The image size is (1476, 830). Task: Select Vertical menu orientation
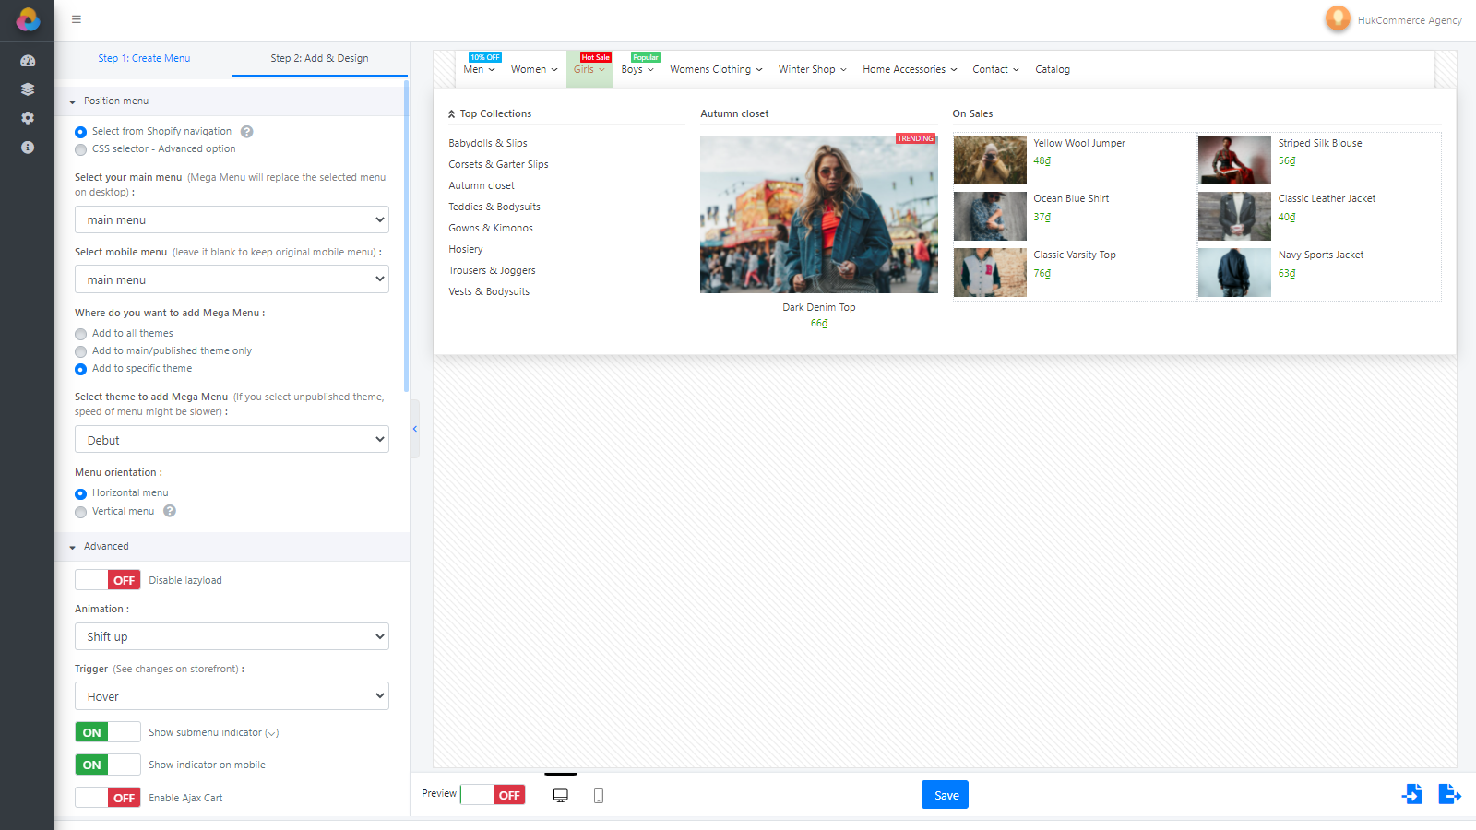pyautogui.click(x=81, y=512)
